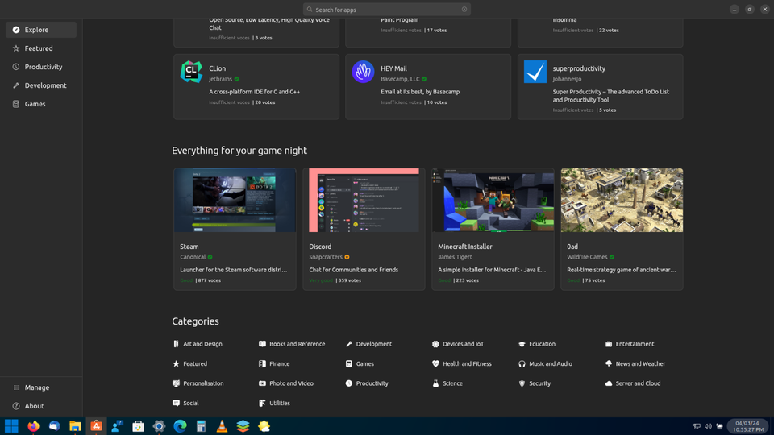Open the Productivity category link
774x435 pixels.
[367, 383]
